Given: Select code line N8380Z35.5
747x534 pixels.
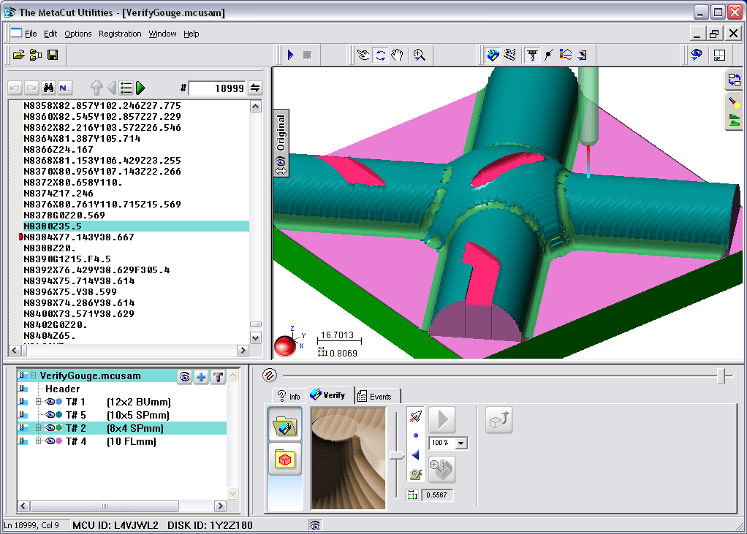Looking at the screenshot, I should point(136,226).
